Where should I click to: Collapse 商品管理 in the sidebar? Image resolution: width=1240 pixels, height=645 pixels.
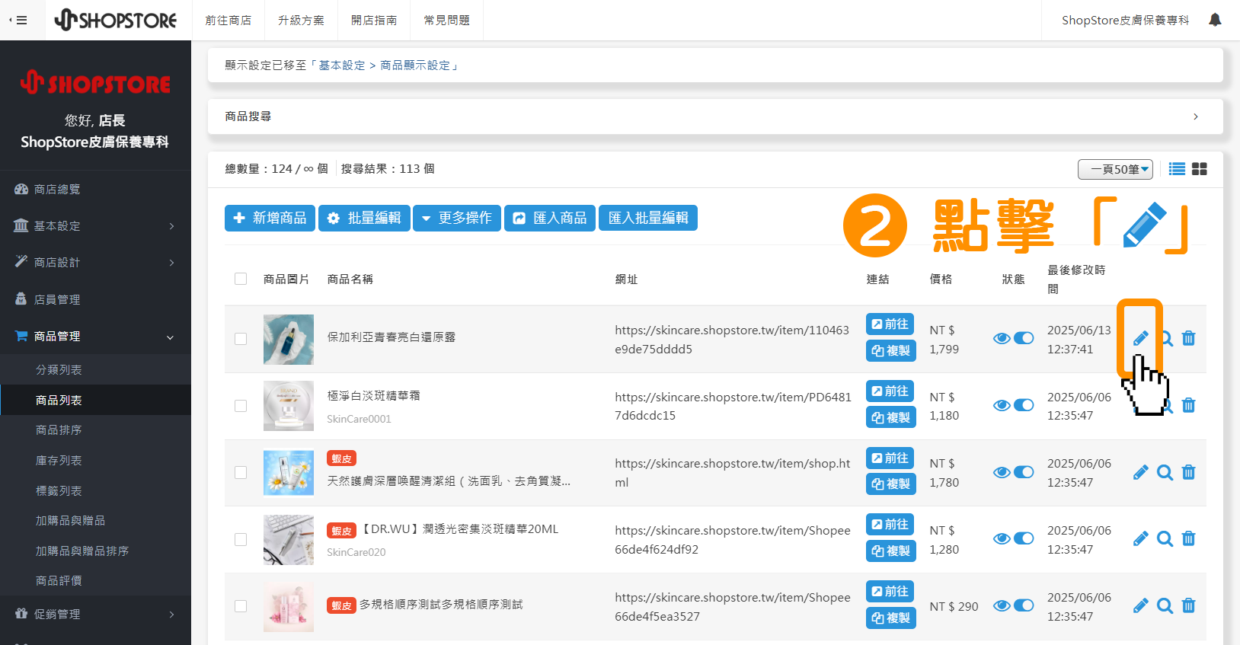coord(95,337)
